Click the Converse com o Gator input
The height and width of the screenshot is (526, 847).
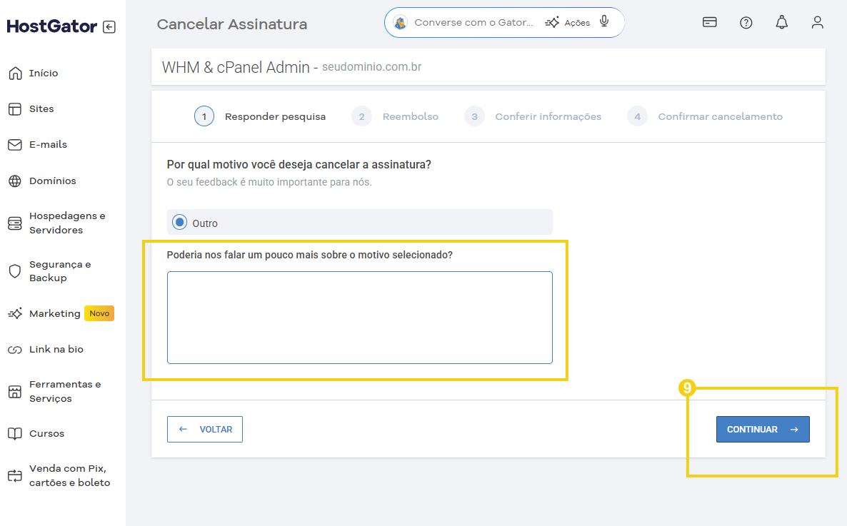click(473, 22)
